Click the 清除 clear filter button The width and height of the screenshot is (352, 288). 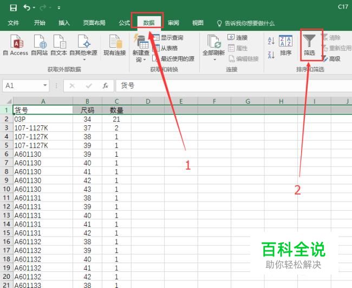[331, 37]
